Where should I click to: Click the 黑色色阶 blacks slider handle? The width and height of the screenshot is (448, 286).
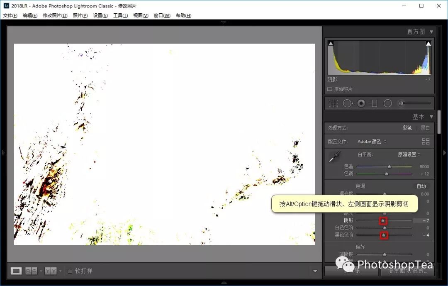click(384, 235)
